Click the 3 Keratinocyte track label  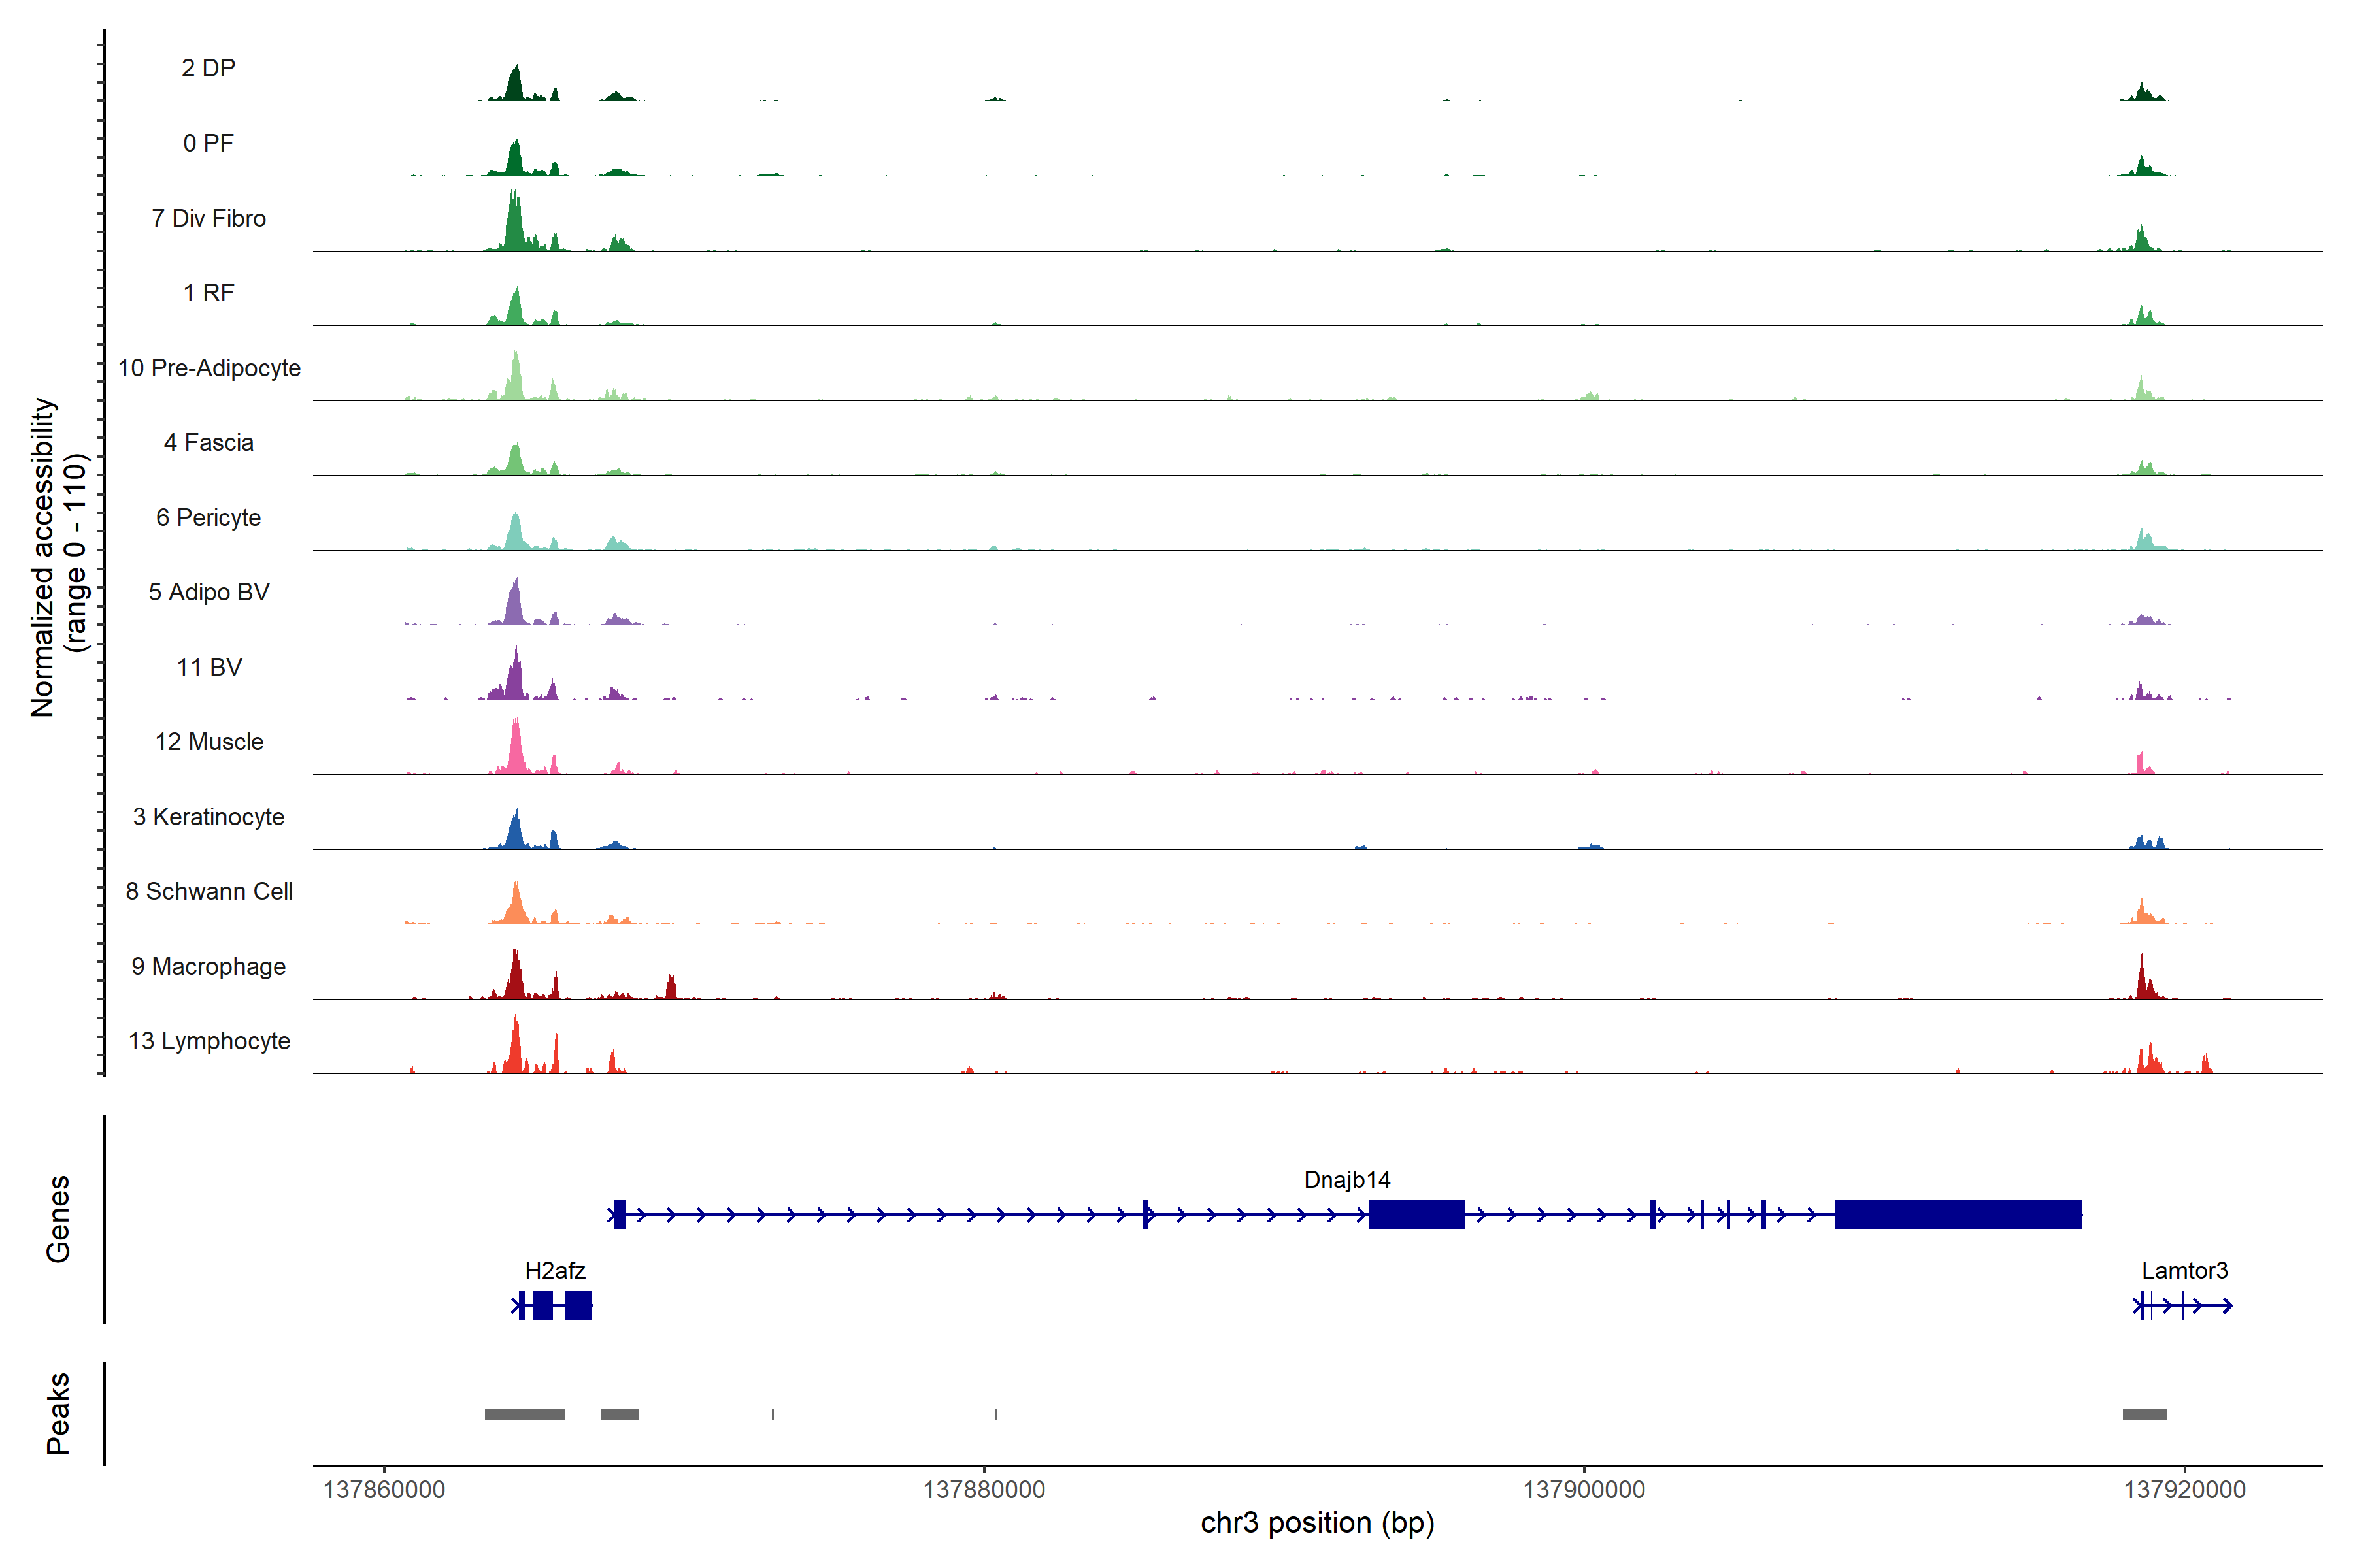tap(208, 817)
